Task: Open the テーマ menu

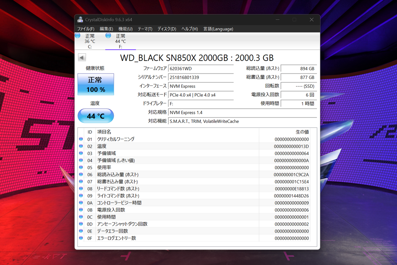Action: [x=145, y=29]
